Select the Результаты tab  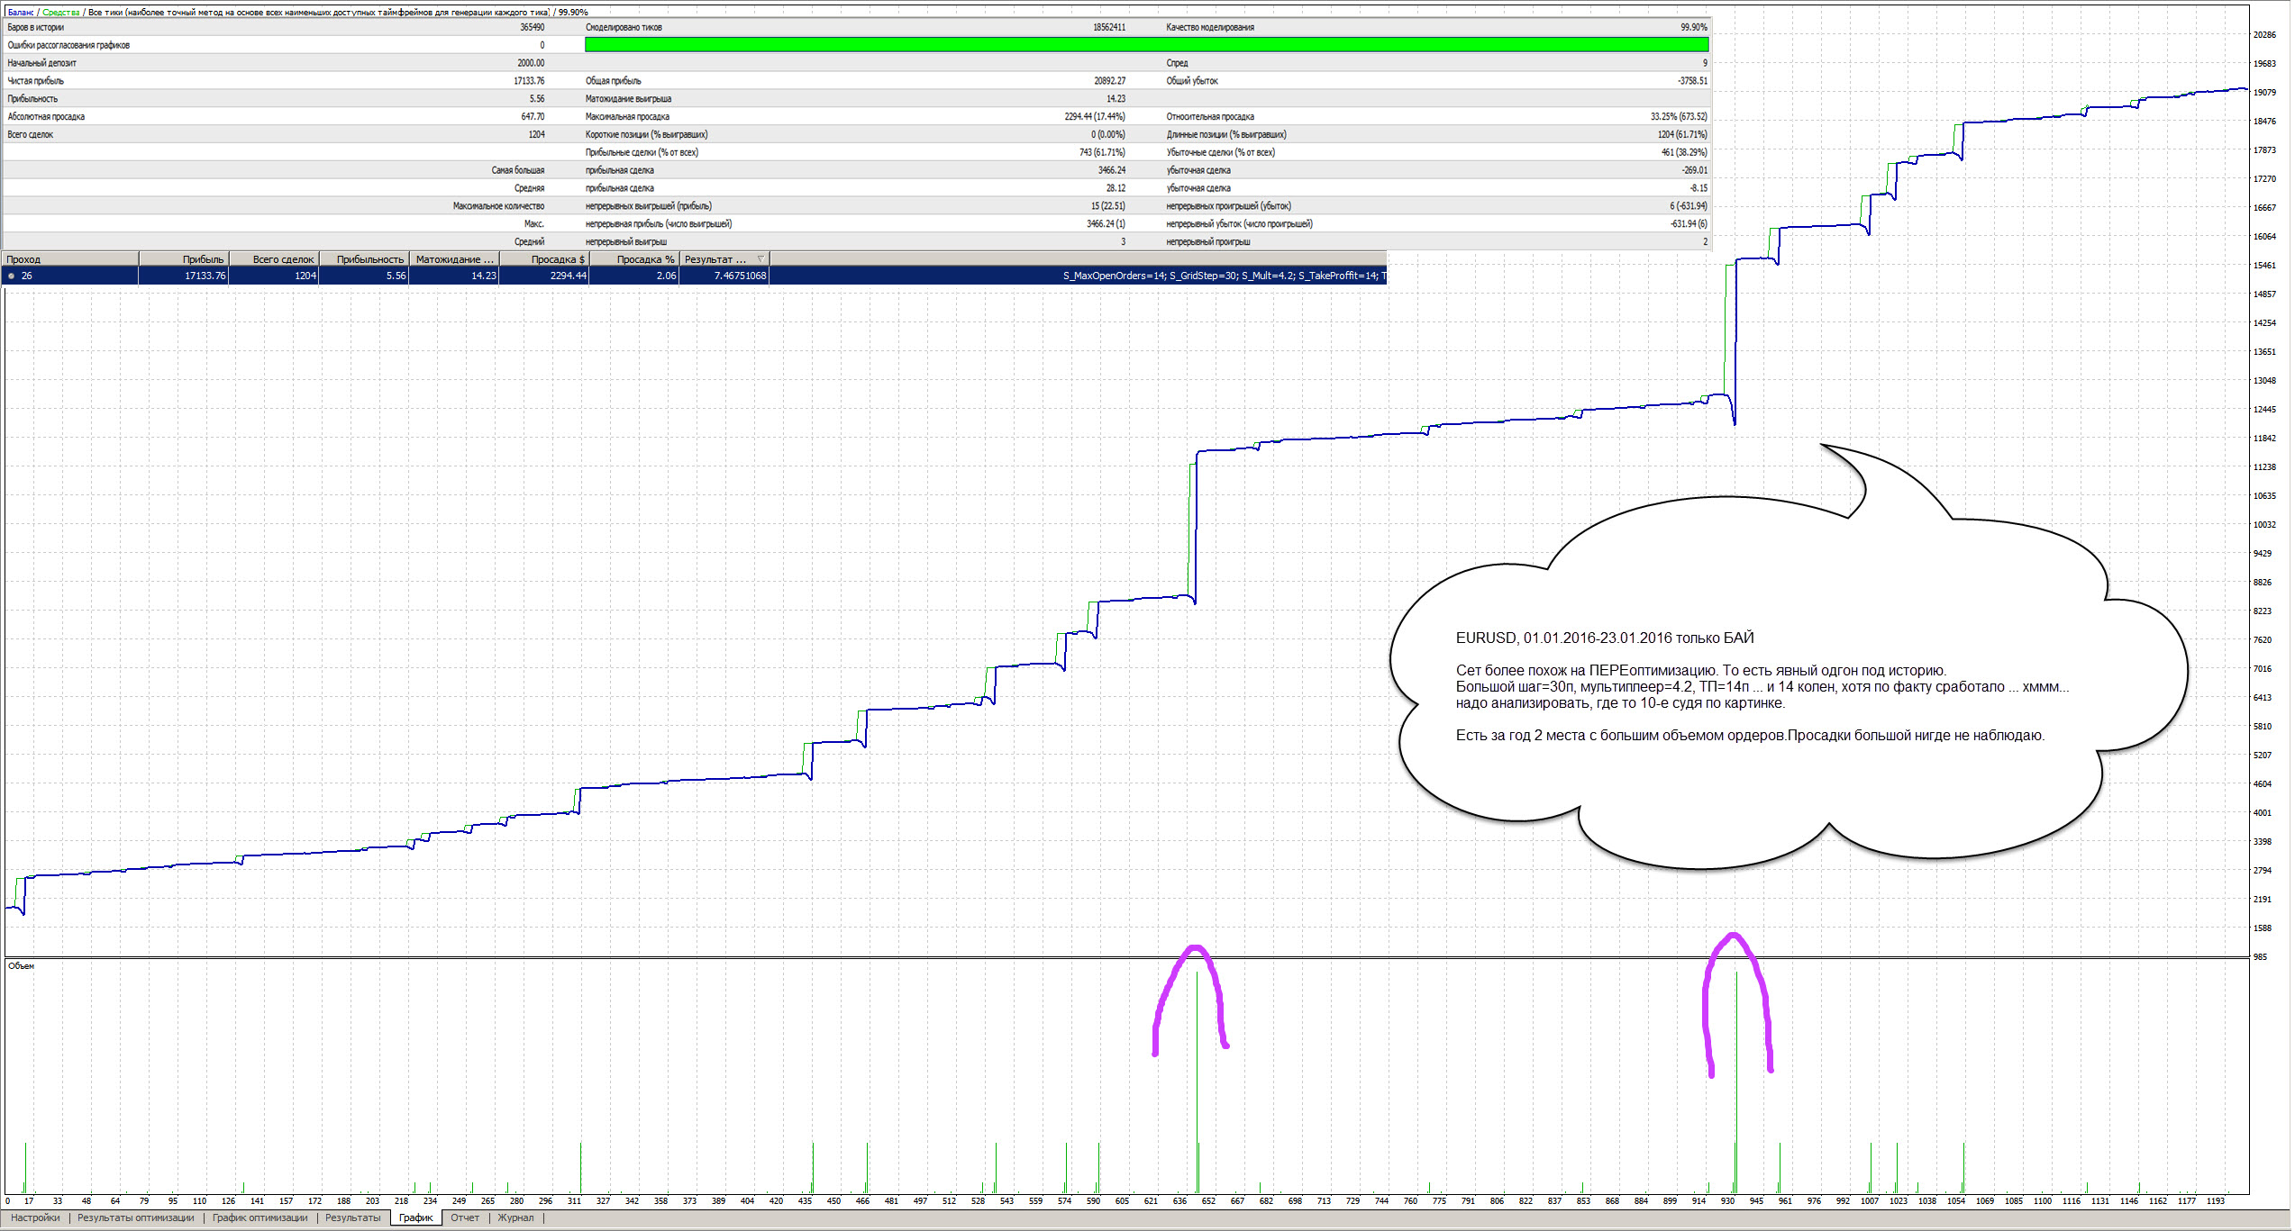[353, 1217]
